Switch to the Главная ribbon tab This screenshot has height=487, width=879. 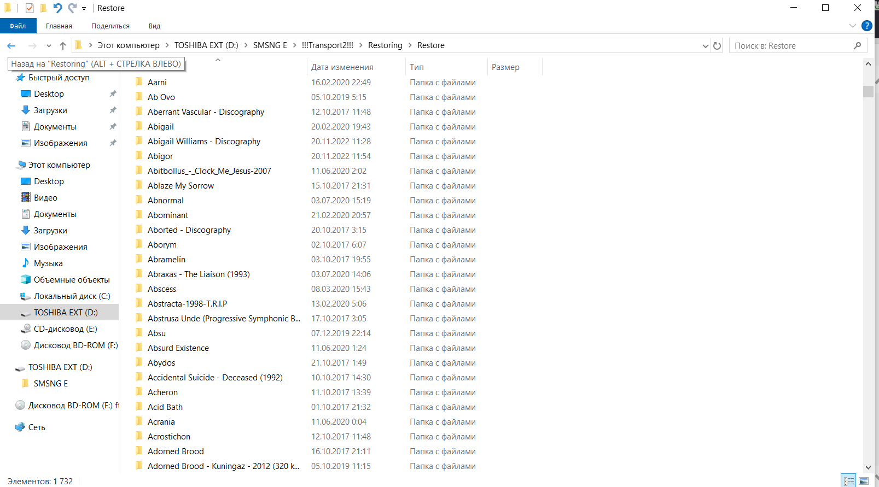[x=59, y=26]
